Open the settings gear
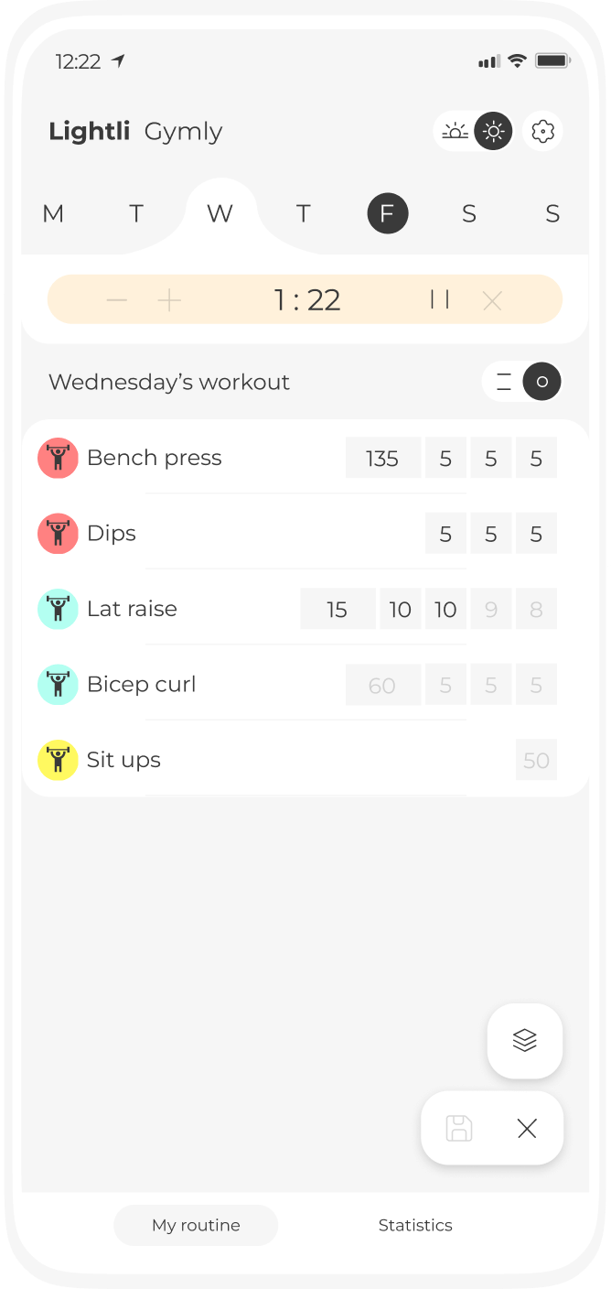 tap(542, 131)
